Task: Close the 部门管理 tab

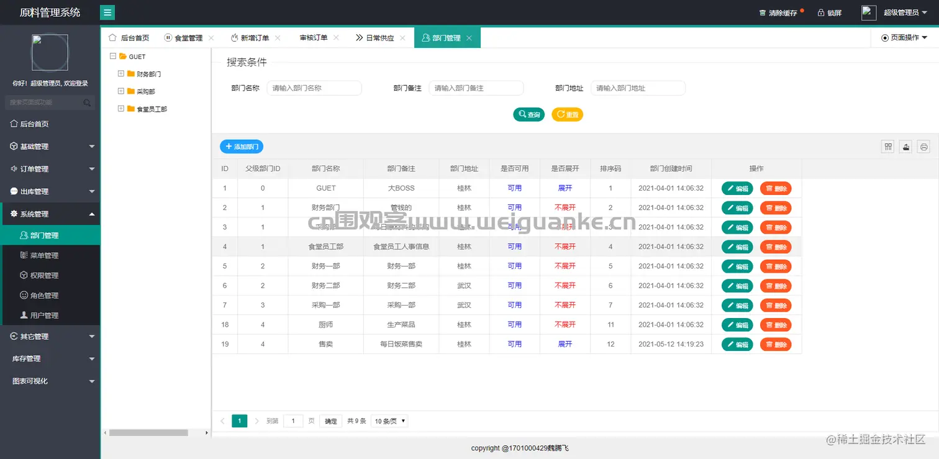Action: click(469, 38)
